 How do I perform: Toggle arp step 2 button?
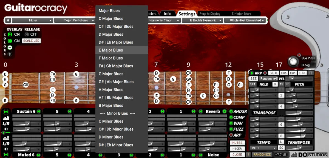pyautogui.click(x=281, y=95)
